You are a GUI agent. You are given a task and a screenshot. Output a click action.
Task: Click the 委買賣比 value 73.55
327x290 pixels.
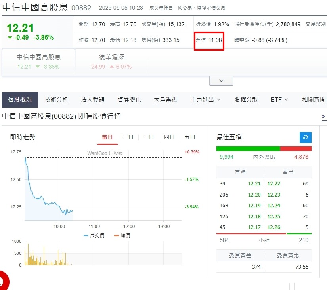[x=302, y=267]
